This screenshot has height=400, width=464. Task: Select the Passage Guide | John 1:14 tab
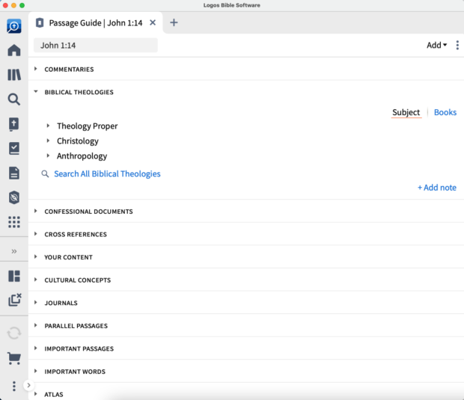(x=96, y=22)
